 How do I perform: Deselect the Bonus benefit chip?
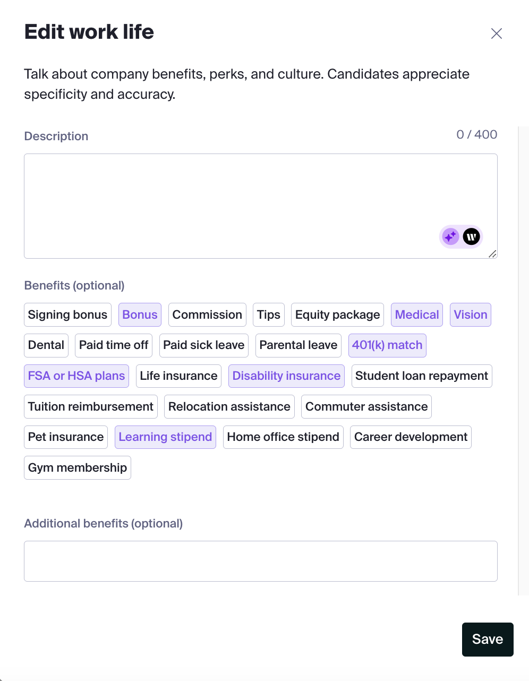[x=140, y=314]
